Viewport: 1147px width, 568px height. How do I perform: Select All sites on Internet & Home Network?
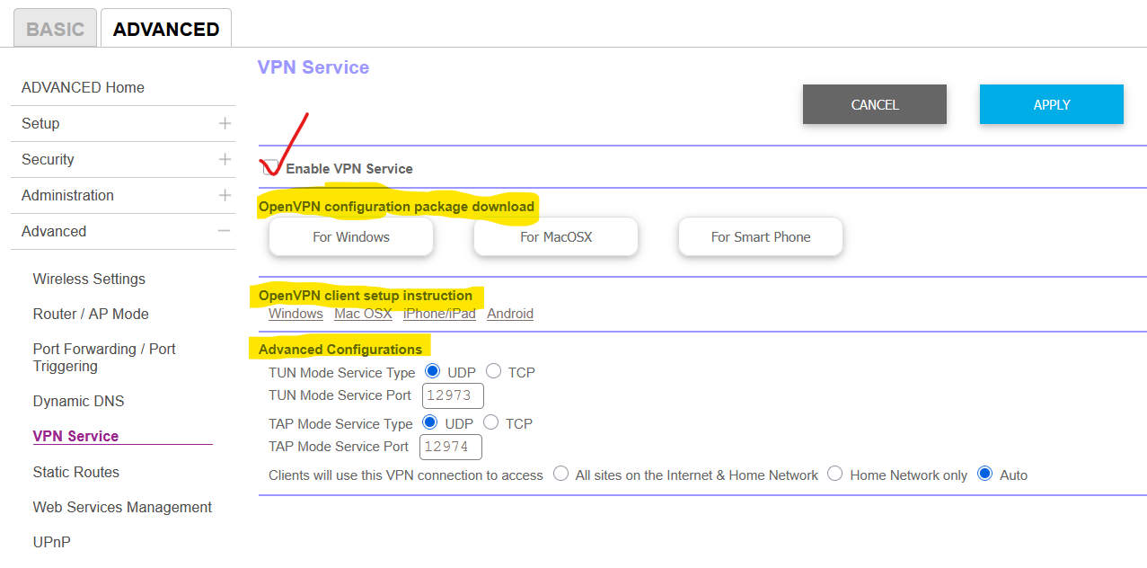pyautogui.click(x=561, y=474)
